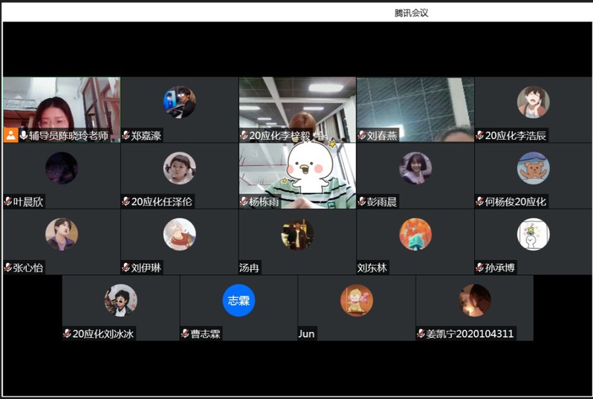Click the muted mic icon beside 姜凯宁2020104311
Image resolution: width=593 pixels, height=399 pixels.
[x=421, y=334]
